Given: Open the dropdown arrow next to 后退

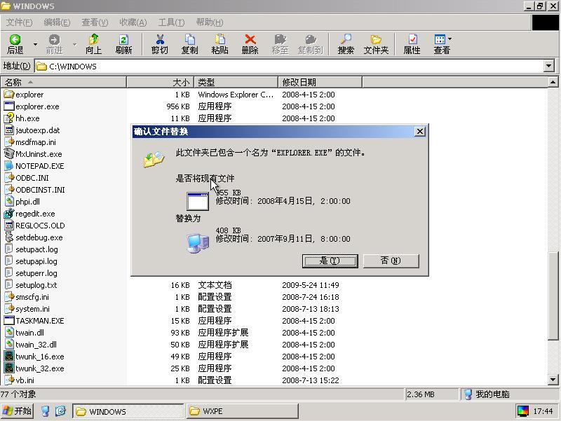Looking at the screenshot, I should pos(35,44).
